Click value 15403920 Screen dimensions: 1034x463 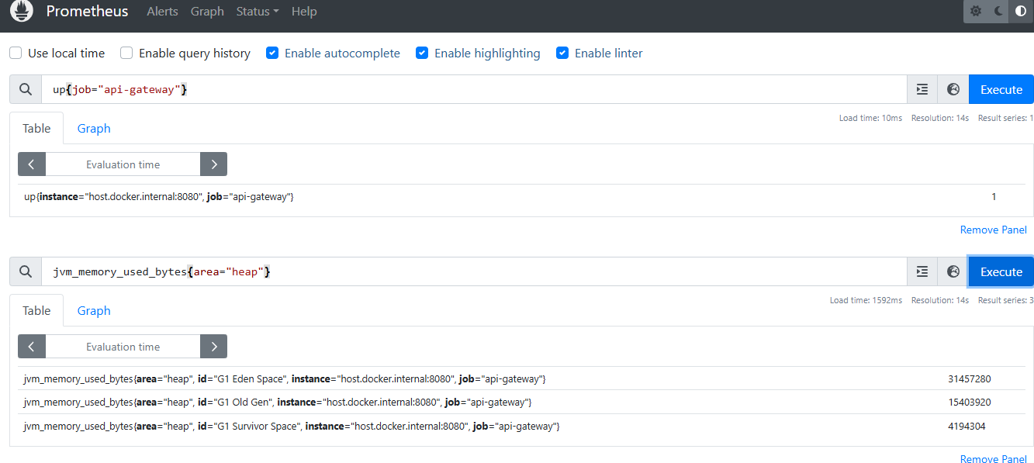970,402
